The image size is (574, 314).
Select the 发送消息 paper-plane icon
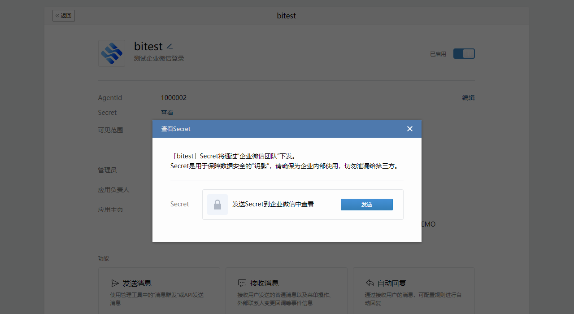click(x=115, y=283)
